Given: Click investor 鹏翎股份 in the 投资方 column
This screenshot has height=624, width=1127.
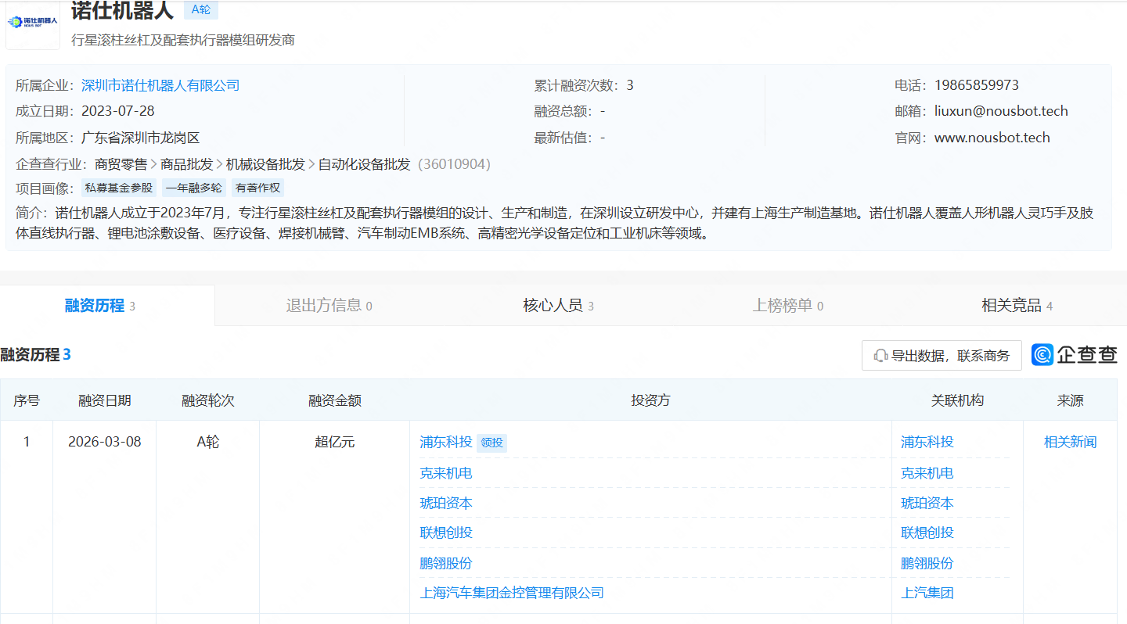Looking at the screenshot, I should pyautogui.click(x=446, y=563).
